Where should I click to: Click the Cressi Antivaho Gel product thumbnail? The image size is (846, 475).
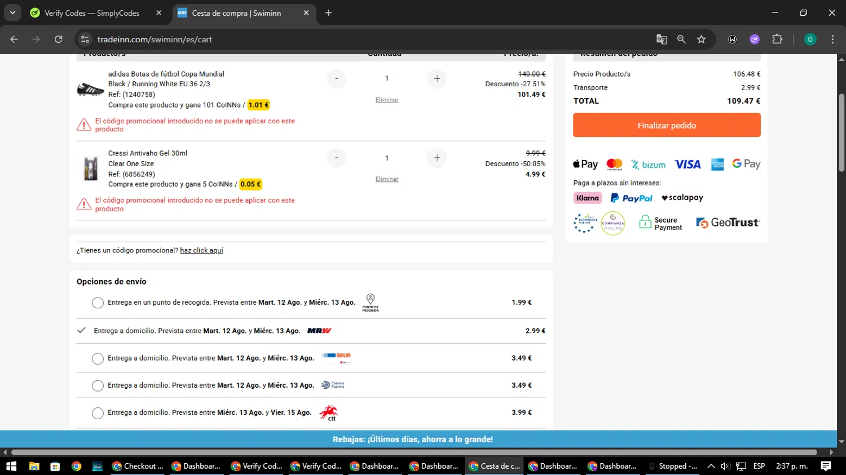pos(91,169)
